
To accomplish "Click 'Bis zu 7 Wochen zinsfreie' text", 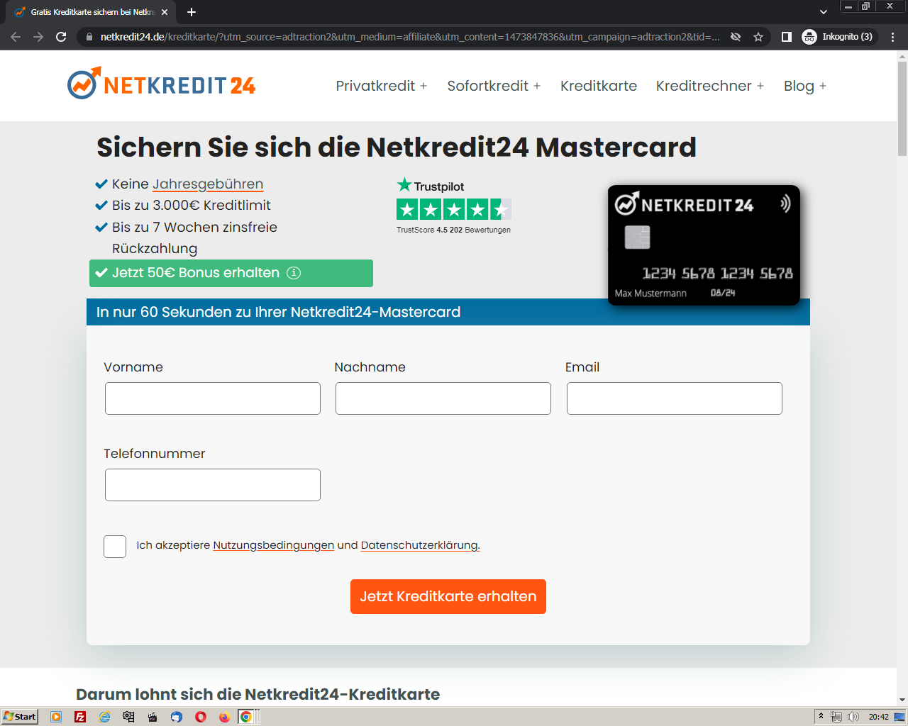I will click(195, 228).
